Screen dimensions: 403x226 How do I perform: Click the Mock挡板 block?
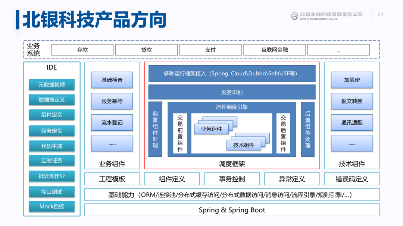(x=51, y=206)
